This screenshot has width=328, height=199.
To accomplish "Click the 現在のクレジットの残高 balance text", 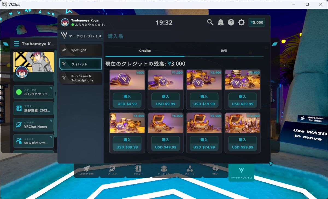I will (145, 64).
